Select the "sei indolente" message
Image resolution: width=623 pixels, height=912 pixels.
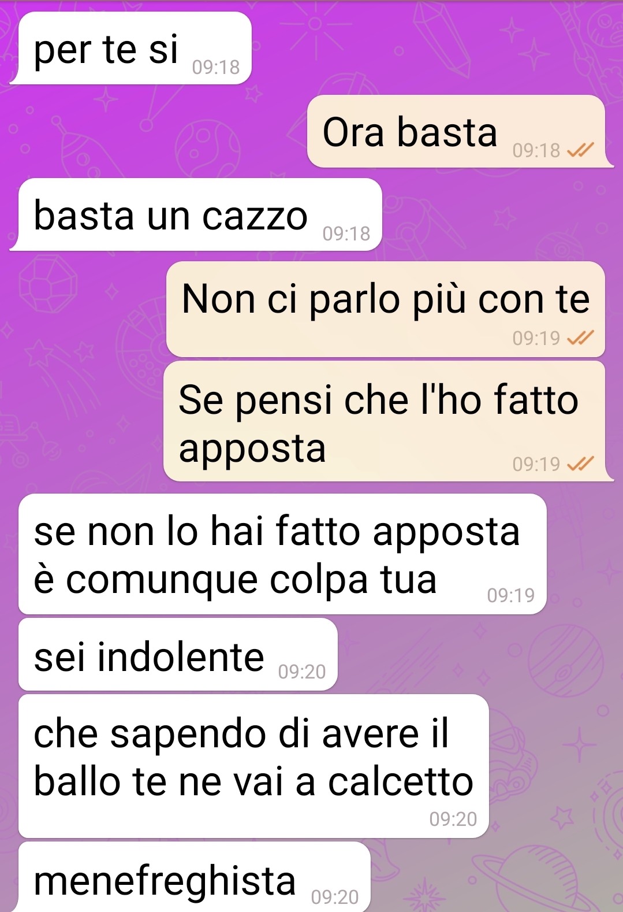pyautogui.click(x=178, y=654)
